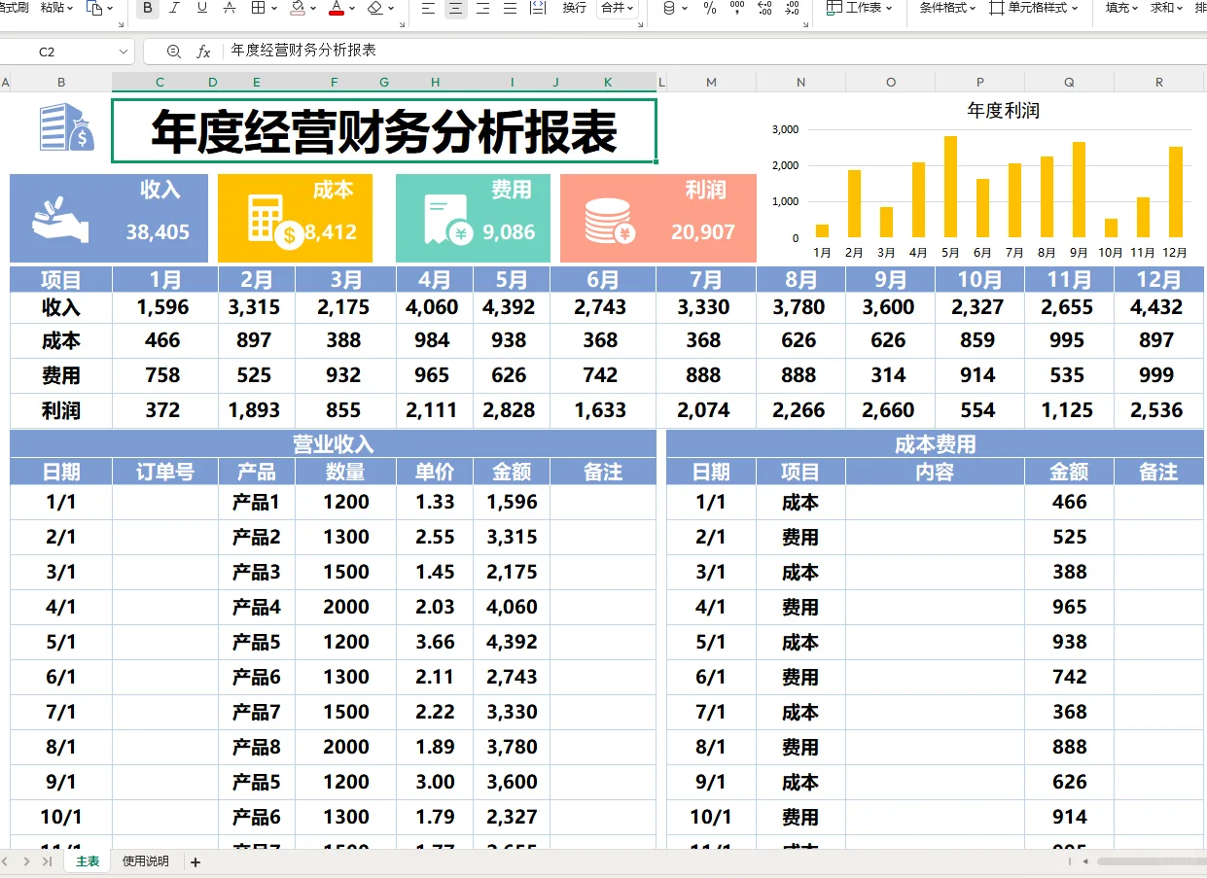Go to next sheet arrow
1207x878 pixels.
coord(26,861)
